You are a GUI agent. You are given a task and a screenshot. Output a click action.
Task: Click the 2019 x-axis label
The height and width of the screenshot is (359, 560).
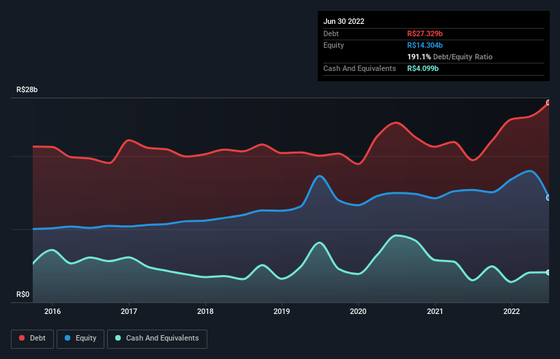[282, 311]
